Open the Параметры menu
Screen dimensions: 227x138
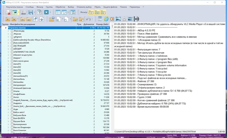click(x=135, y=7)
